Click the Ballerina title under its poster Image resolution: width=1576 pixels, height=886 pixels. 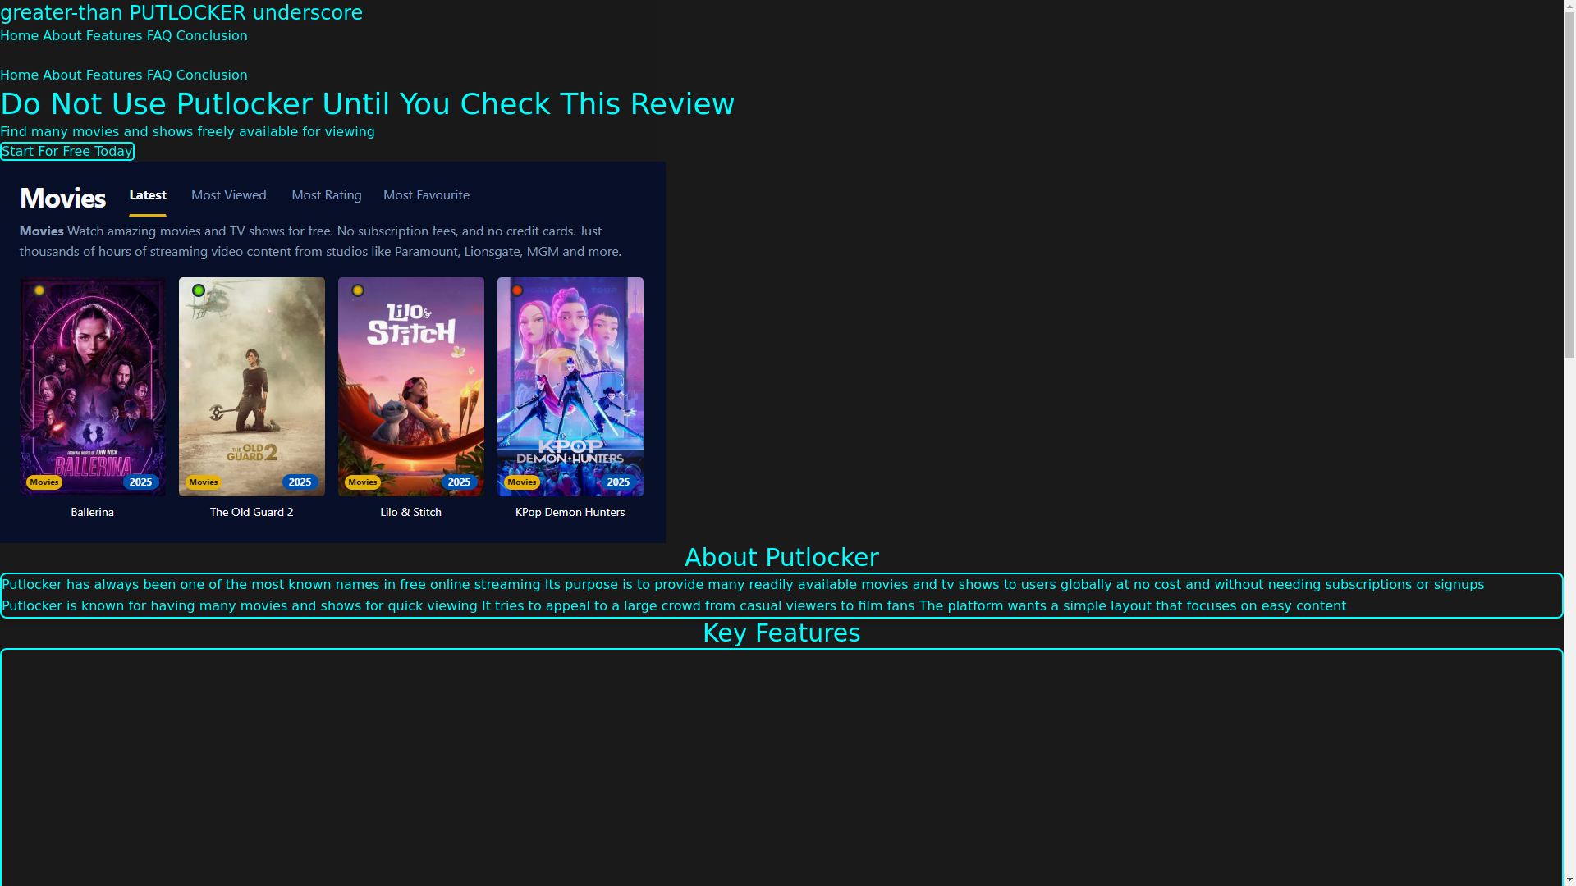pyautogui.click(x=93, y=513)
